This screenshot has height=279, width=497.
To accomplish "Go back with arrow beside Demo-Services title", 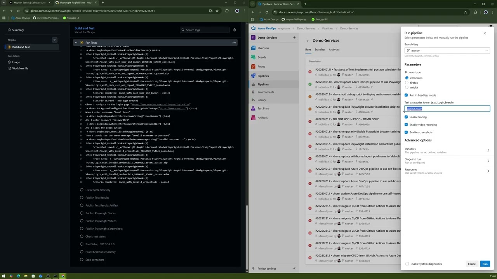I will pyautogui.click(x=308, y=41).
